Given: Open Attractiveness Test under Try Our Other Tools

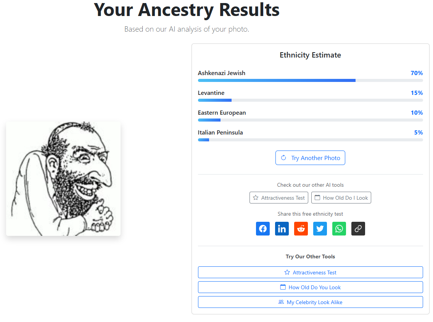Looking at the screenshot, I should [x=310, y=272].
